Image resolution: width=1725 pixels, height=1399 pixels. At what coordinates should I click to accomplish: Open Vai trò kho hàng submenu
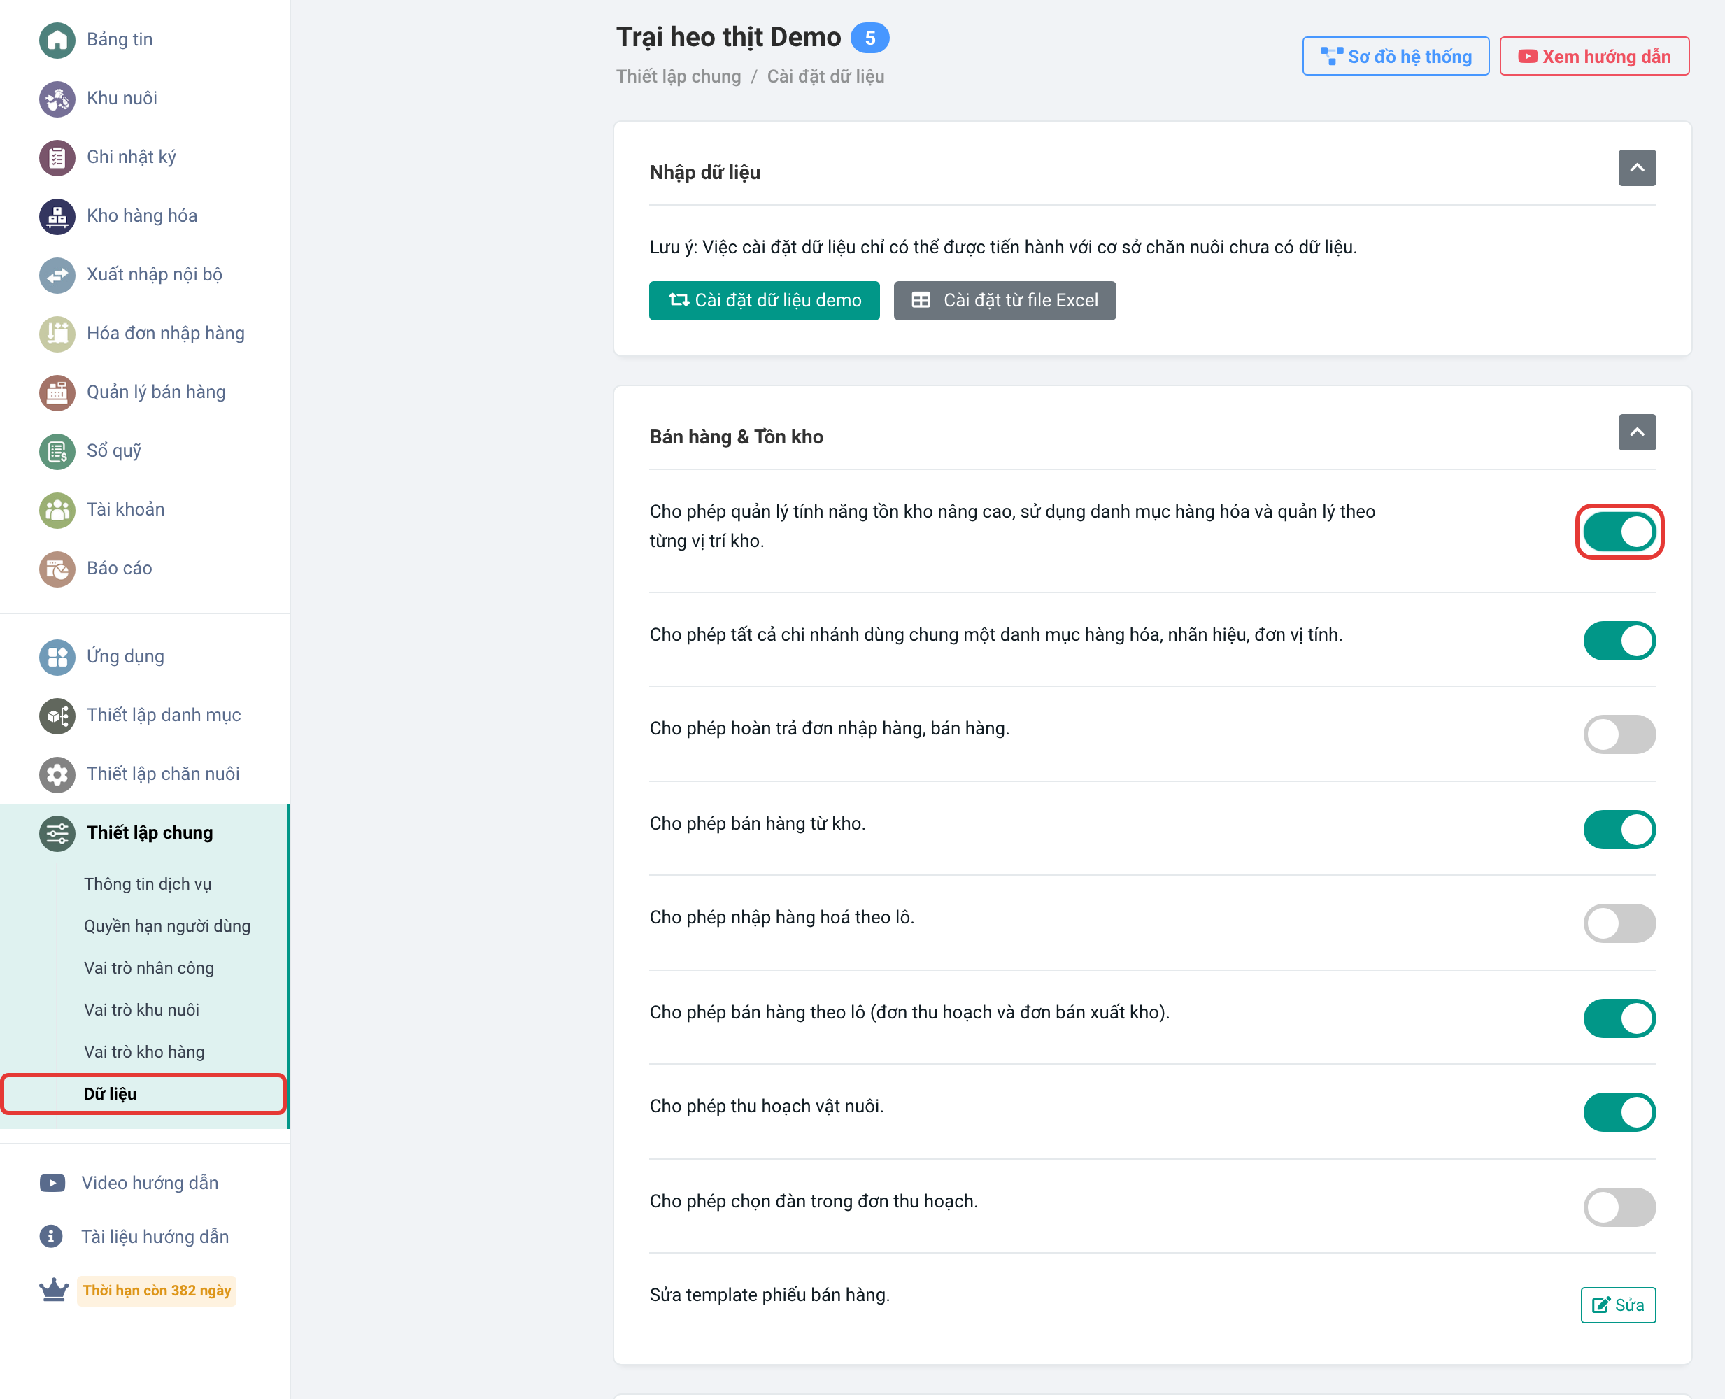(x=144, y=1051)
